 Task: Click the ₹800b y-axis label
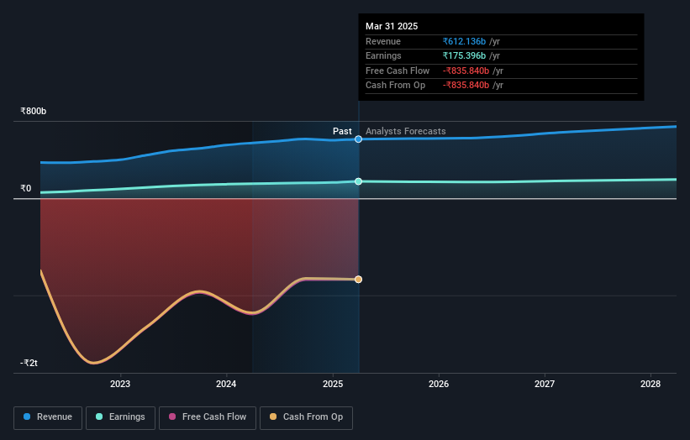pyautogui.click(x=33, y=111)
